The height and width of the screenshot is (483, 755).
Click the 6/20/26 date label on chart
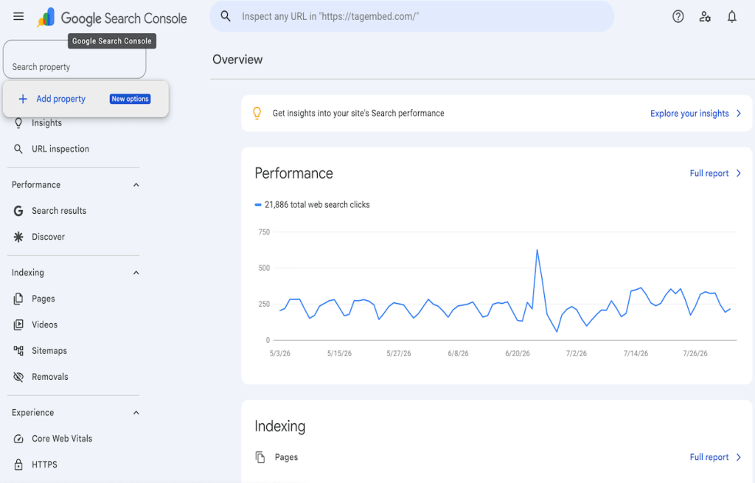click(x=517, y=353)
